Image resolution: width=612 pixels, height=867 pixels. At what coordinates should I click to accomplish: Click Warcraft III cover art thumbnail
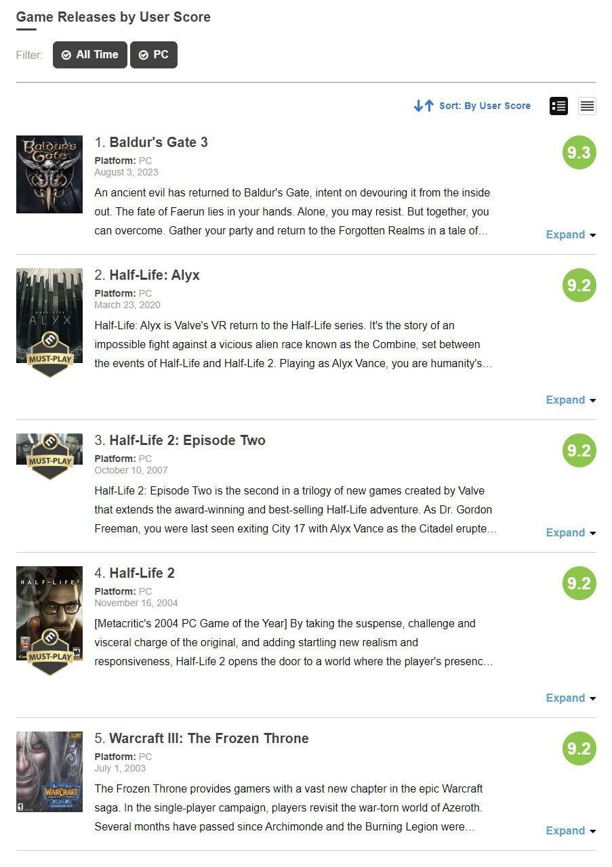49,771
